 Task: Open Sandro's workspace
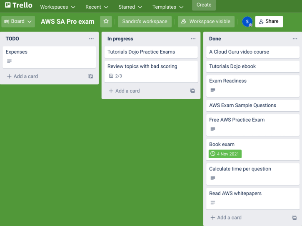click(145, 21)
